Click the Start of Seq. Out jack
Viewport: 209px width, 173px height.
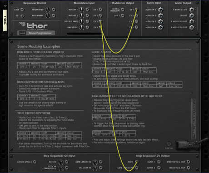coord(189,162)
